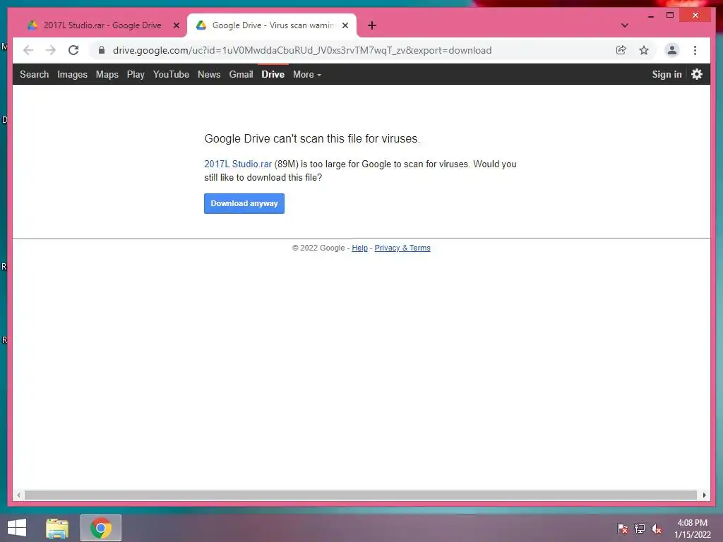Bookmark this page with the star icon
The width and height of the screenshot is (723, 542).
pyautogui.click(x=644, y=50)
